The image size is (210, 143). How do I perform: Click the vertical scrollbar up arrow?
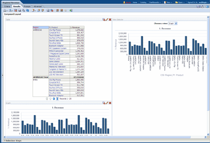pyautogui.click(x=208, y=17)
